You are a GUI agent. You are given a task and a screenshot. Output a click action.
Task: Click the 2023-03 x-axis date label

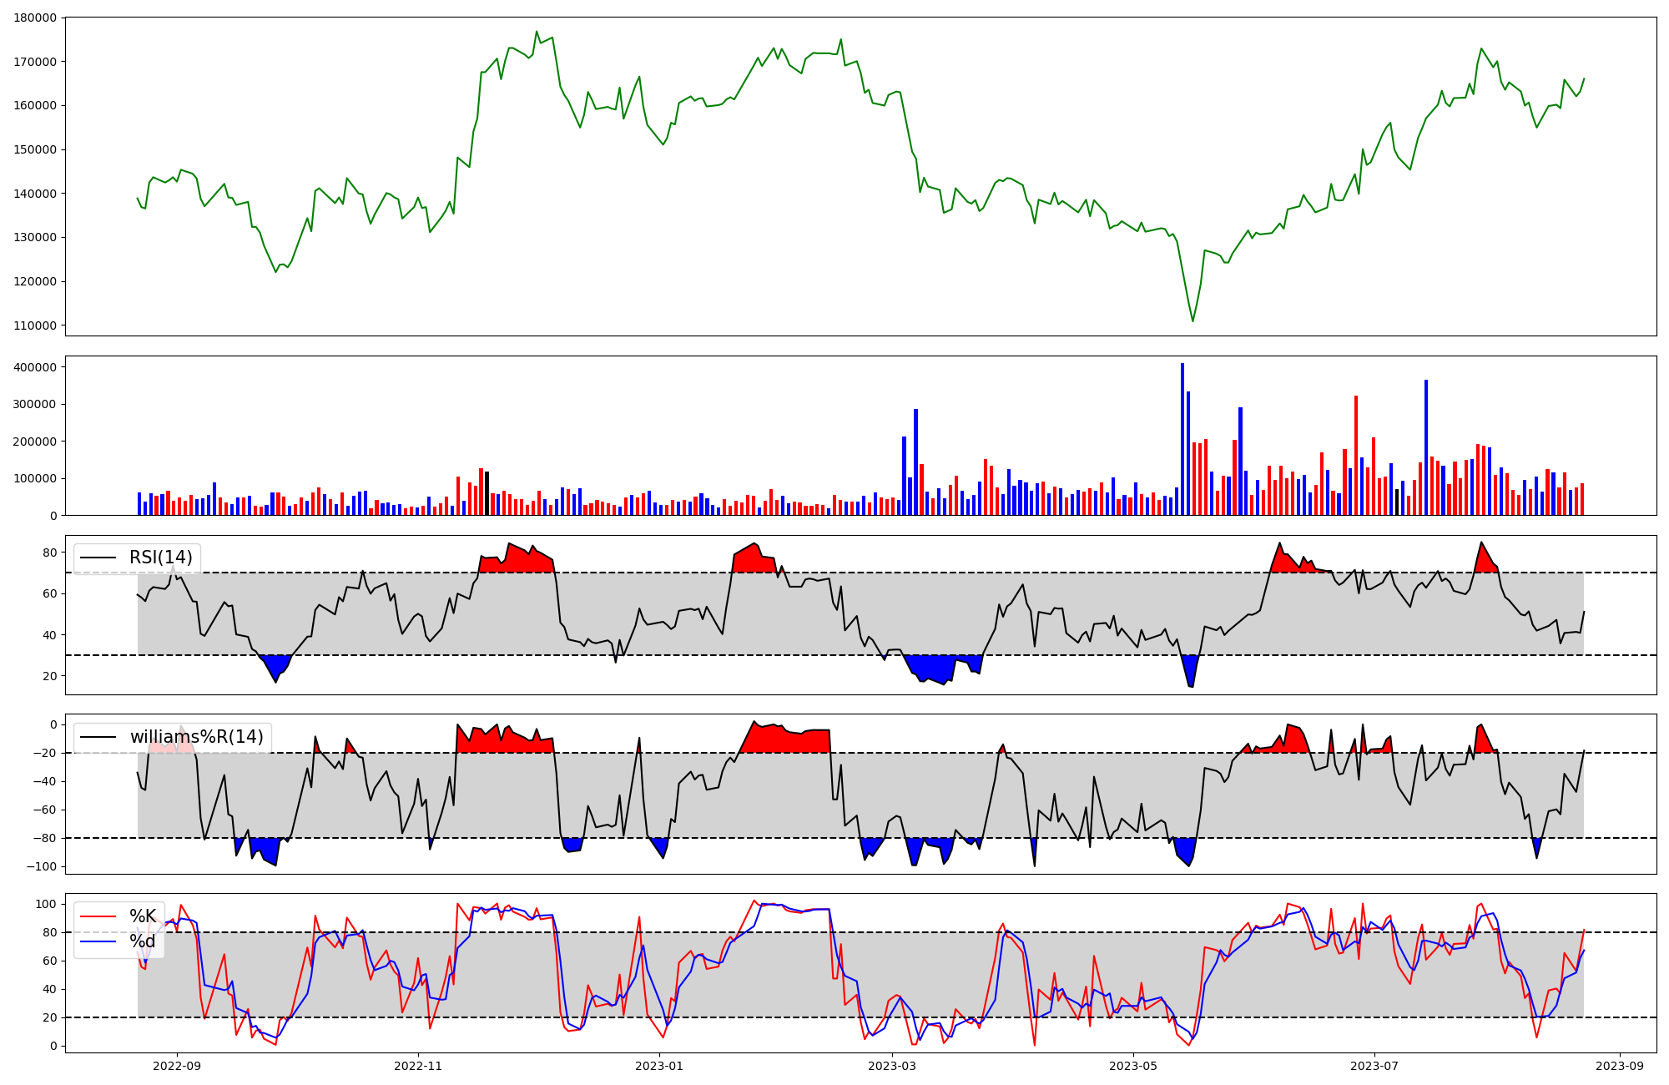tap(892, 1066)
